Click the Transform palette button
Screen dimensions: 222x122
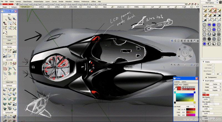pos(9,36)
